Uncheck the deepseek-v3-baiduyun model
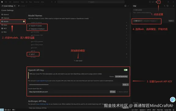 click(29, 29)
